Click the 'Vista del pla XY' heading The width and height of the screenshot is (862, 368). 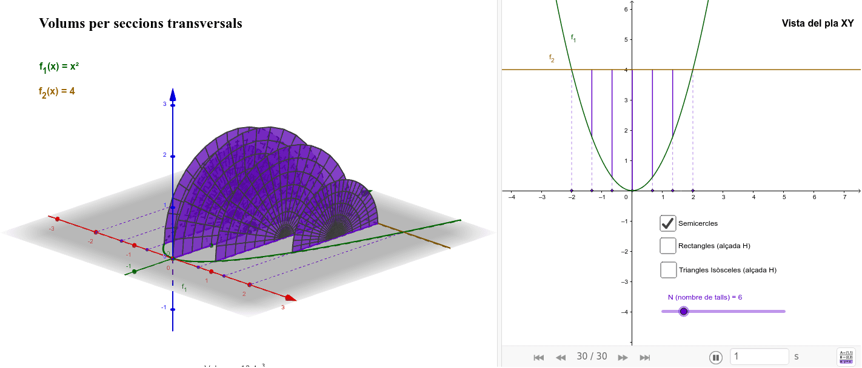[x=818, y=24]
